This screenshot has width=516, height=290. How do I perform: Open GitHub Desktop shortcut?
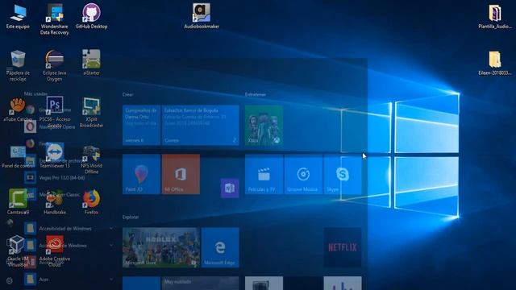click(91, 16)
